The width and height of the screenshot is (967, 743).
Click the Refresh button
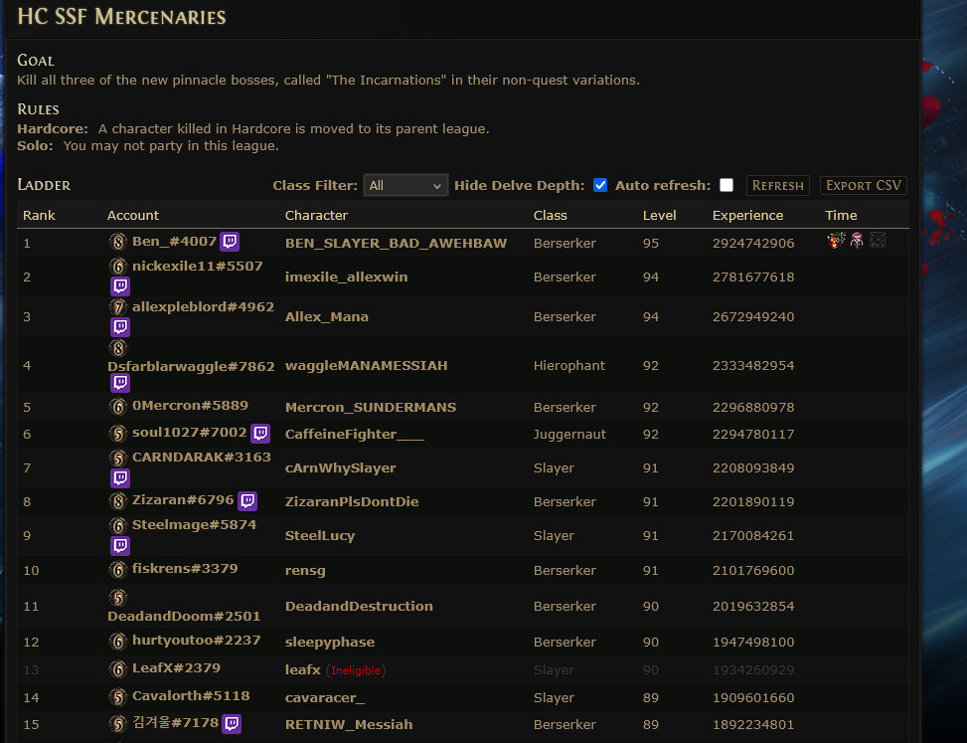(777, 185)
